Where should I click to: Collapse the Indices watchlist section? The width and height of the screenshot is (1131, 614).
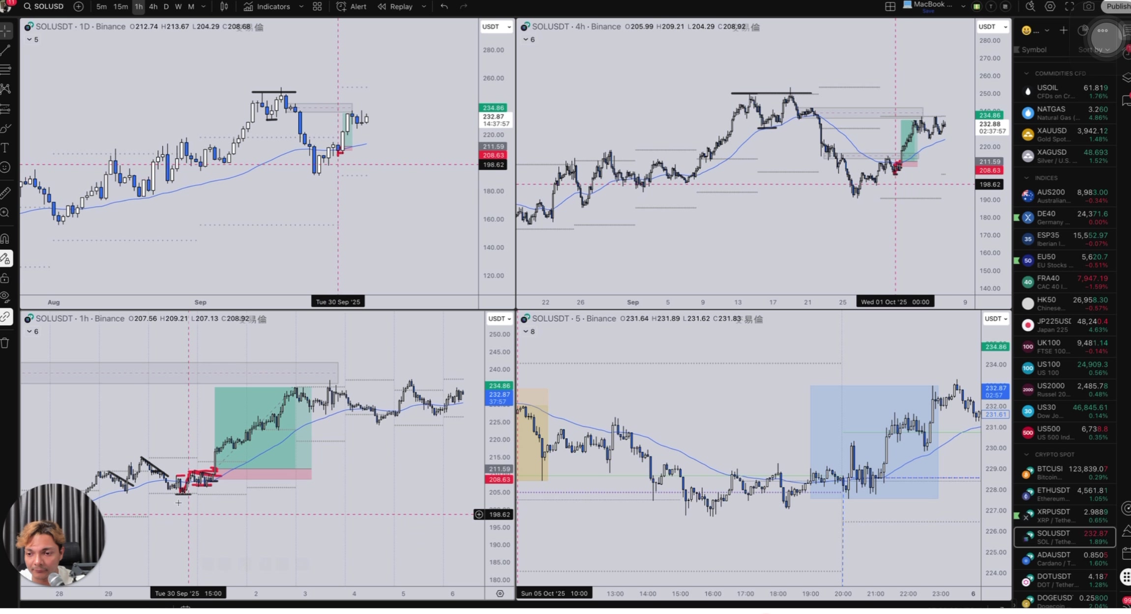coord(1026,178)
